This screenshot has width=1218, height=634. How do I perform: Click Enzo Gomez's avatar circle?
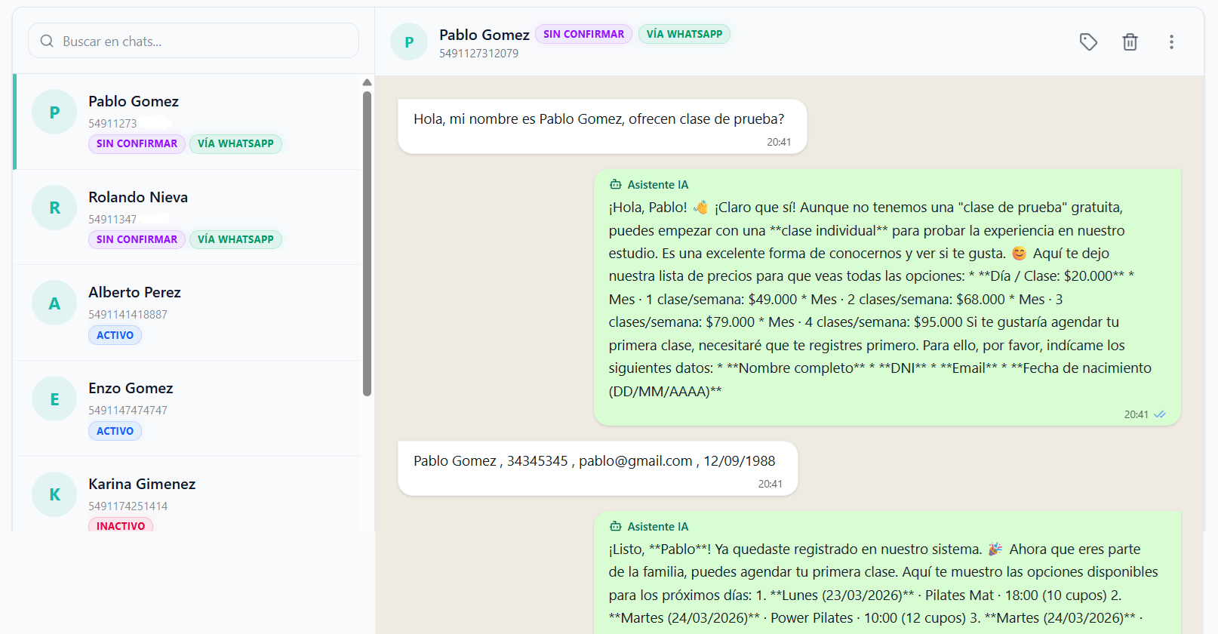click(x=54, y=399)
